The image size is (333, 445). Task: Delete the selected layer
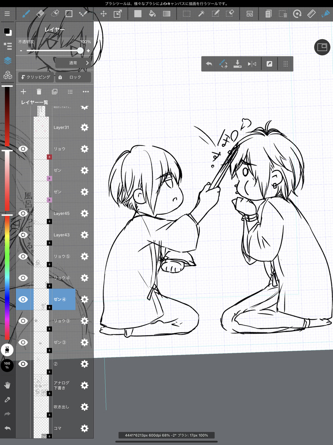tap(39, 92)
